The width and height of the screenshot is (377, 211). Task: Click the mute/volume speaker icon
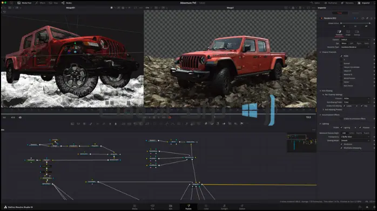[20, 117]
